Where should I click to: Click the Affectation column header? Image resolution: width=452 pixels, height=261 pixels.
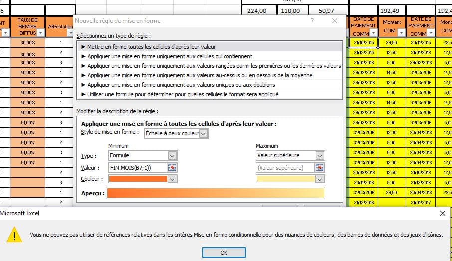click(60, 27)
